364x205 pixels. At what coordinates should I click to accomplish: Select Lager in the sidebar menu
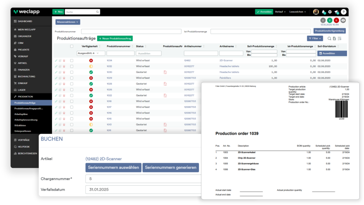tap(21, 90)
